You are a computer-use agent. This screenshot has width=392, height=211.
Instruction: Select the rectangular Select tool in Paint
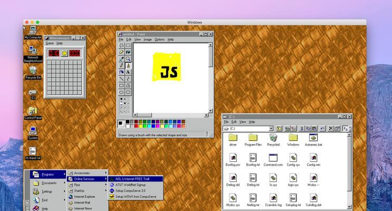(x=128, y=45)
